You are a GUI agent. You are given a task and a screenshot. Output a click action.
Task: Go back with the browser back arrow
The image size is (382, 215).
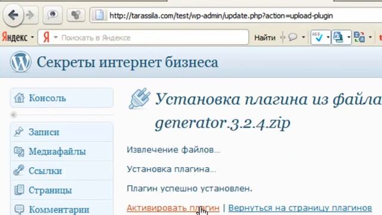coord(13,15)
